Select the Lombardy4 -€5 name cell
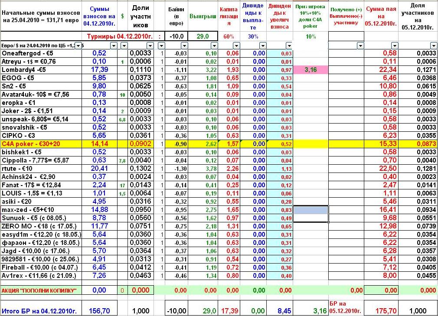 pos(41,70)
